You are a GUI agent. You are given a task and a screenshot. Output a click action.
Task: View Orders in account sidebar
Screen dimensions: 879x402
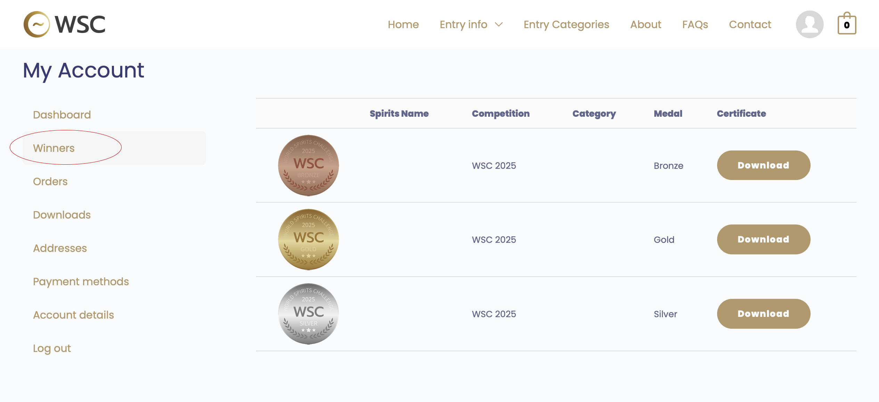coord(50,181)
